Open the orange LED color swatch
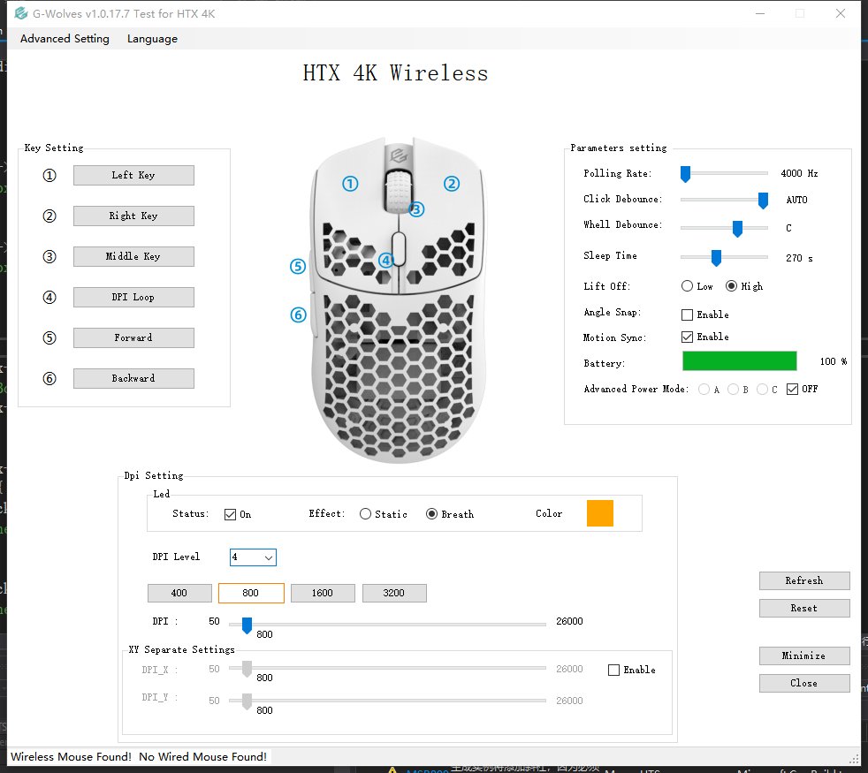The width and height of the screenshot is (868, 773). coord(600,513)
